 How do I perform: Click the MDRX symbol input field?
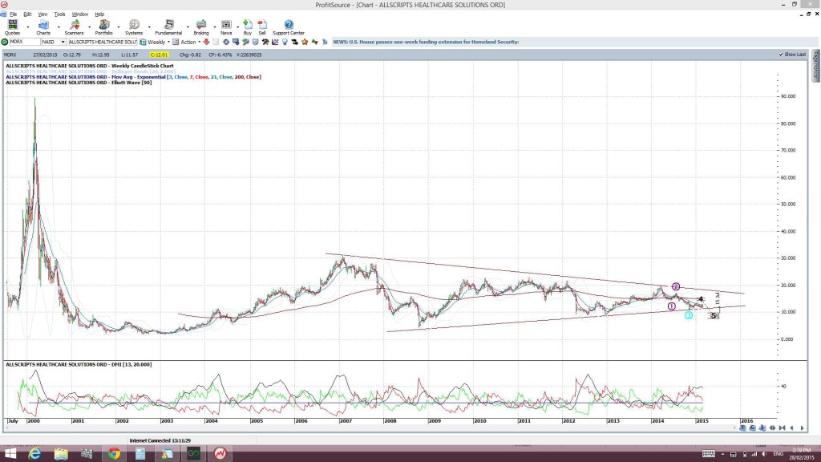pyautogui.click(x=24, y=42)
